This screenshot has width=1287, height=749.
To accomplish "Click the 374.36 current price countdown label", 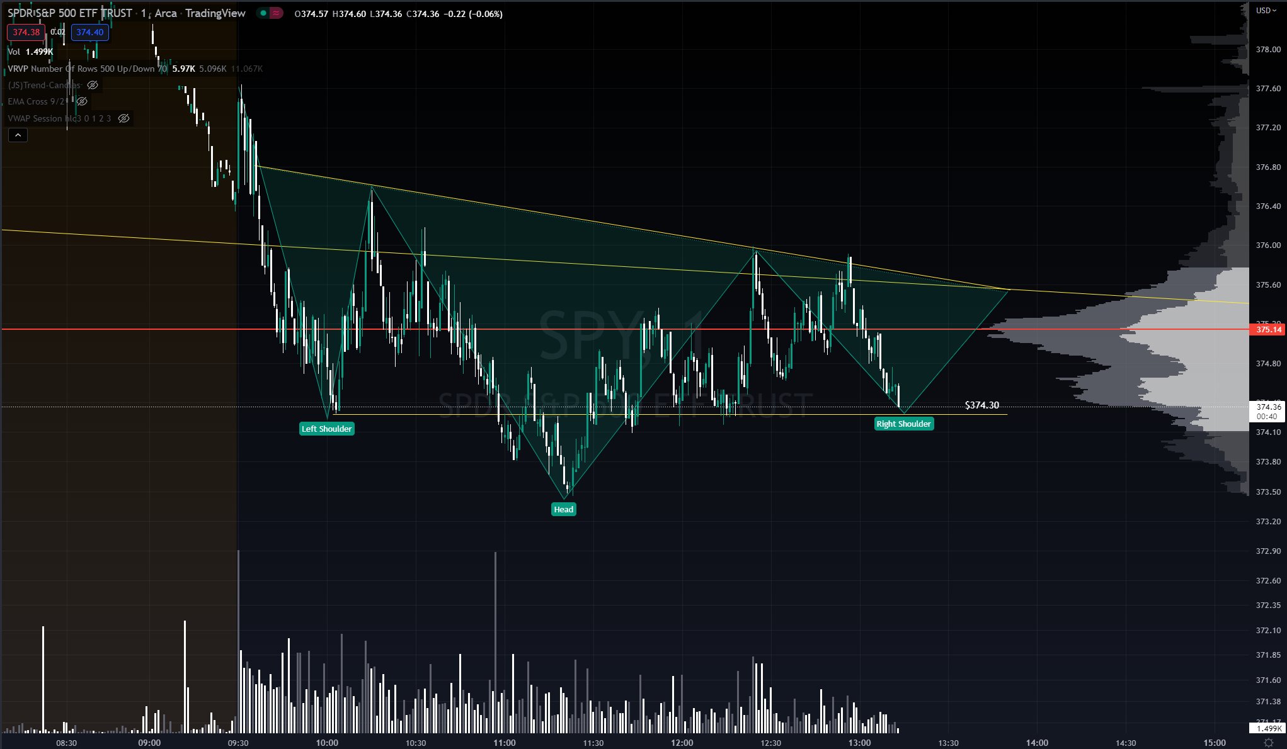I will click(x=1267, y=412).
